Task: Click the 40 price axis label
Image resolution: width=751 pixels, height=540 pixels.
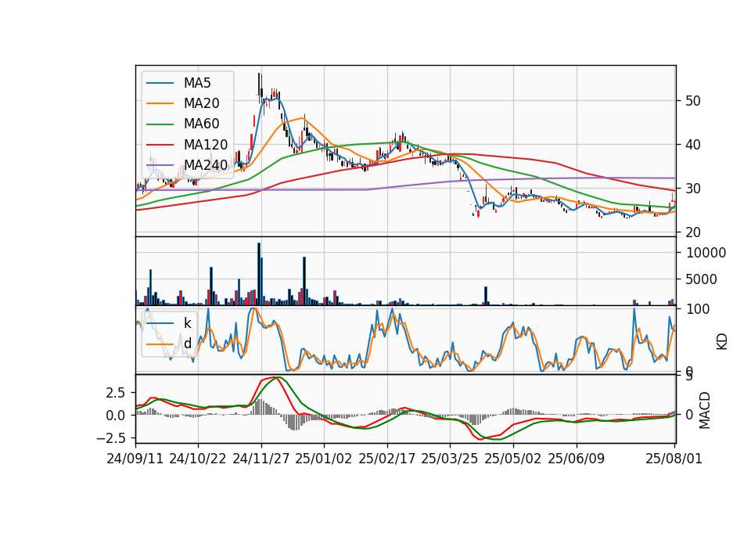Action: click(693, 145)
